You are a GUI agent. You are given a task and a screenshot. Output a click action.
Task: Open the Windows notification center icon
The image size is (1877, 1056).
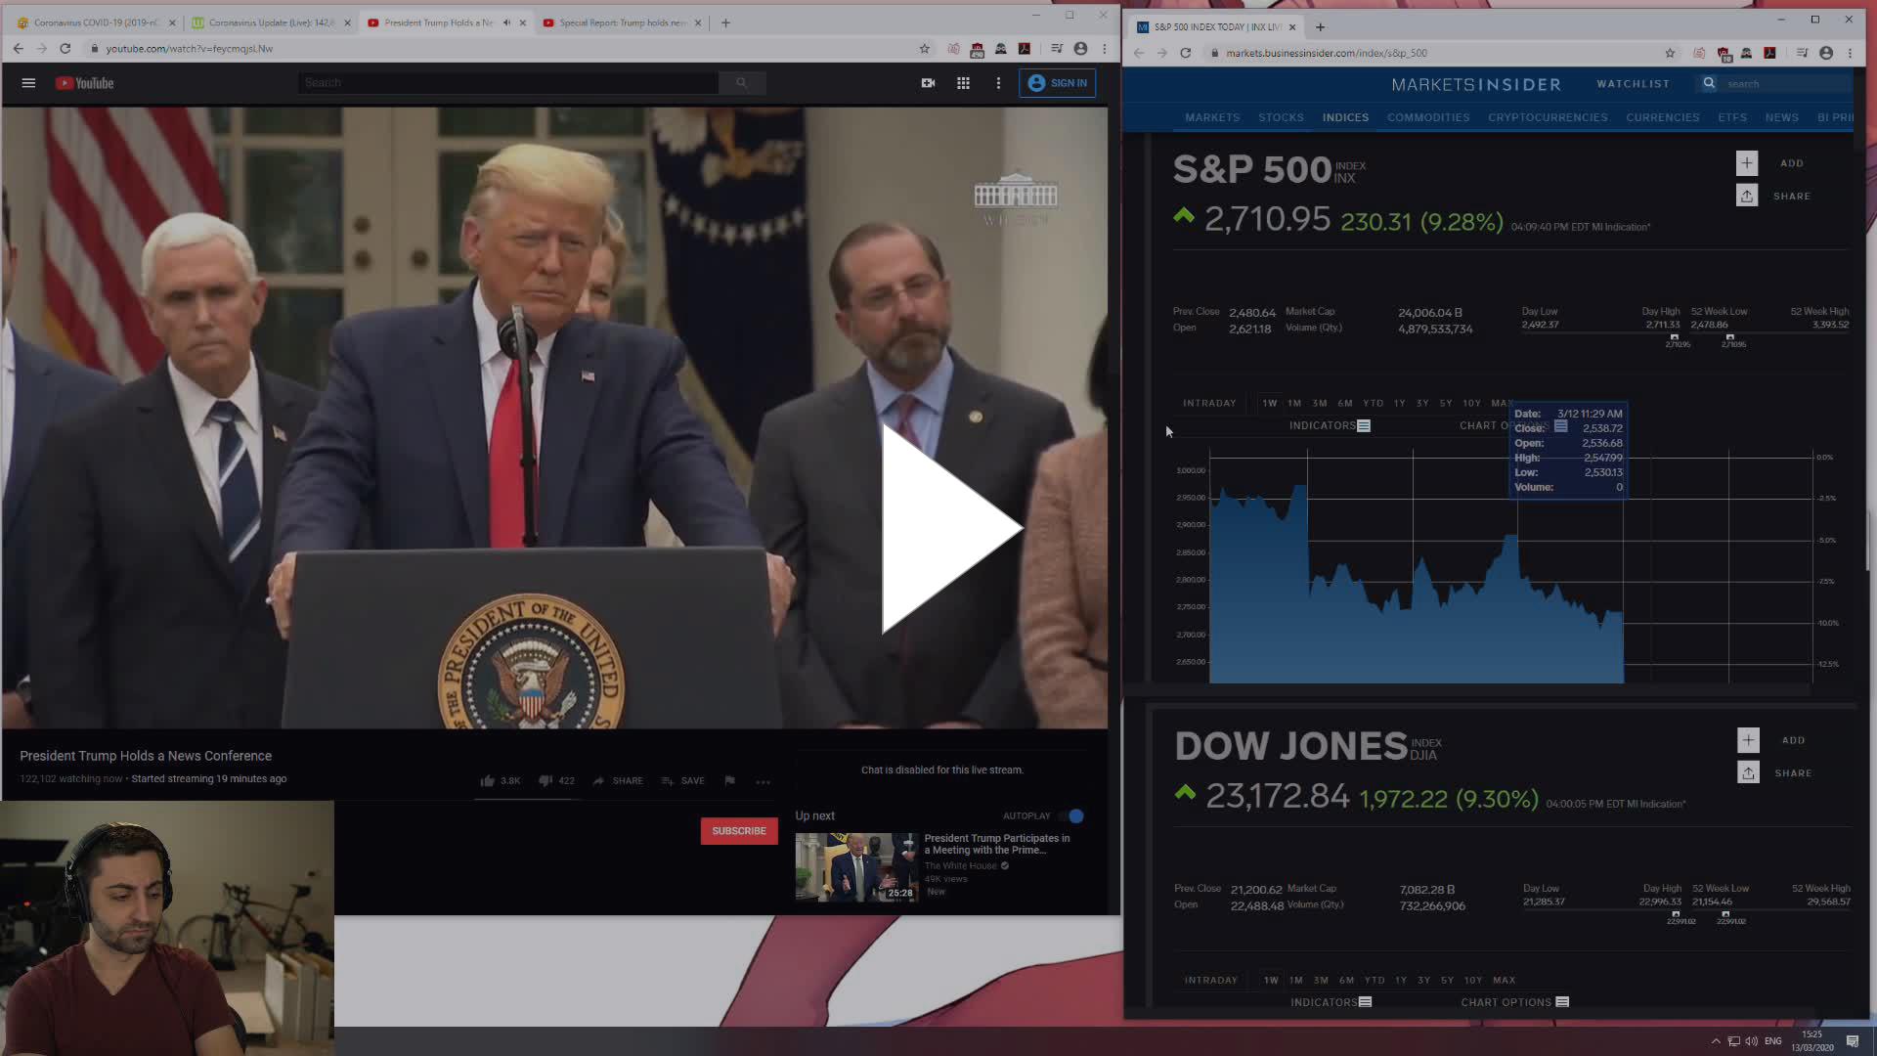point(1852,1040)
